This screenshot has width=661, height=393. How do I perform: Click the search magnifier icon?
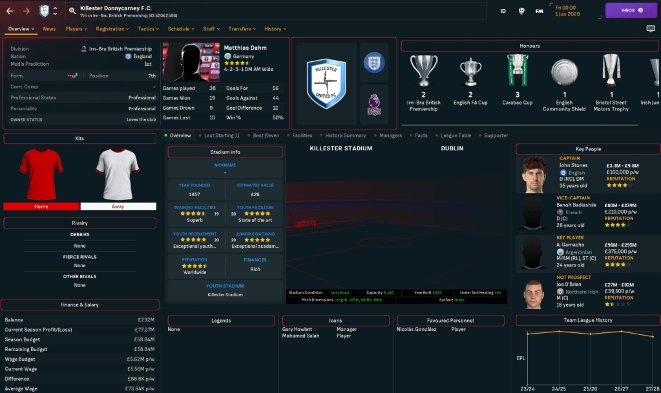[72, 11]
